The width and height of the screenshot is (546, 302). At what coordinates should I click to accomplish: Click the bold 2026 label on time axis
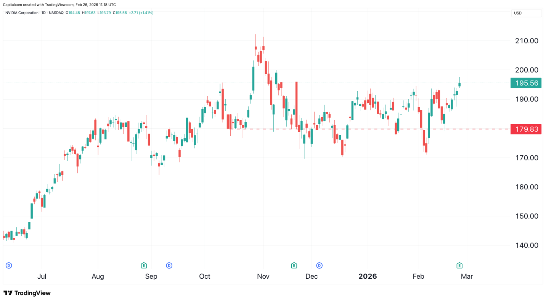tap(367, 276)
